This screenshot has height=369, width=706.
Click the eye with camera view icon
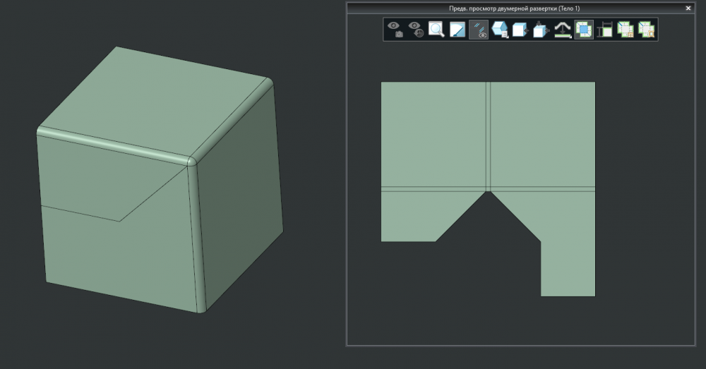[395, 30]
